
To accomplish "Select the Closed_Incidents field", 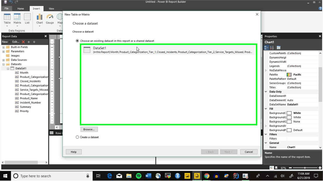I will (30, 81).
